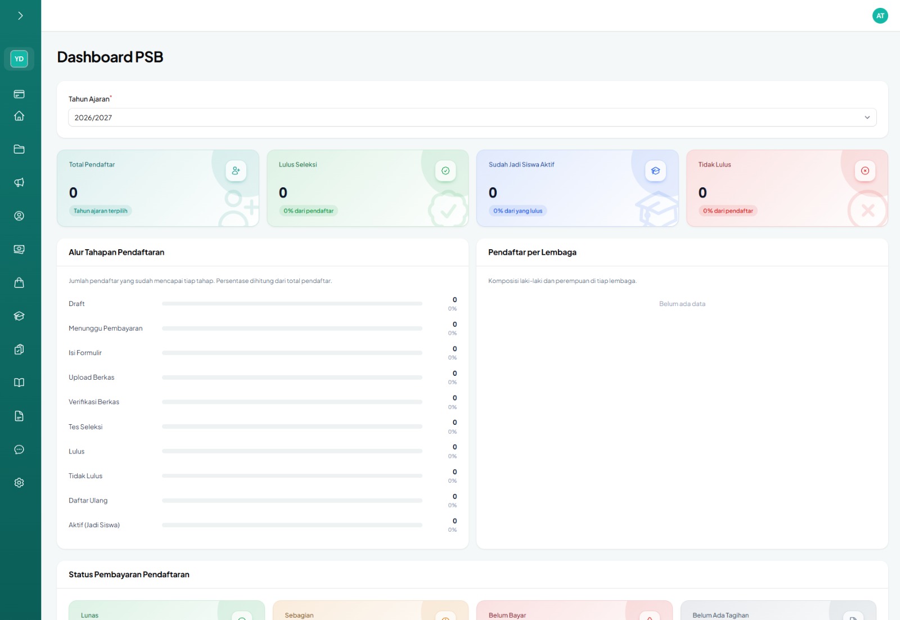The image size is (900, 620).
Task: Click the 'Aktif (Jadi Siswa)' stage label
Action: click(94, 525)
